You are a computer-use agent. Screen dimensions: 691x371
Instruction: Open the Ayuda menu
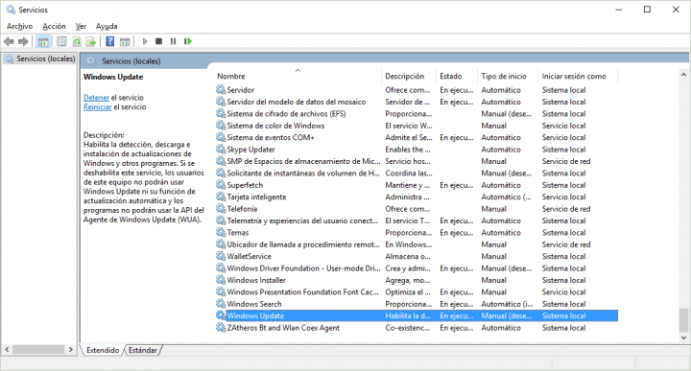click(107, 26)
